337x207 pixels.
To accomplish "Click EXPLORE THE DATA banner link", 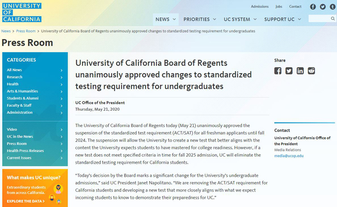I will pos(26,201).
